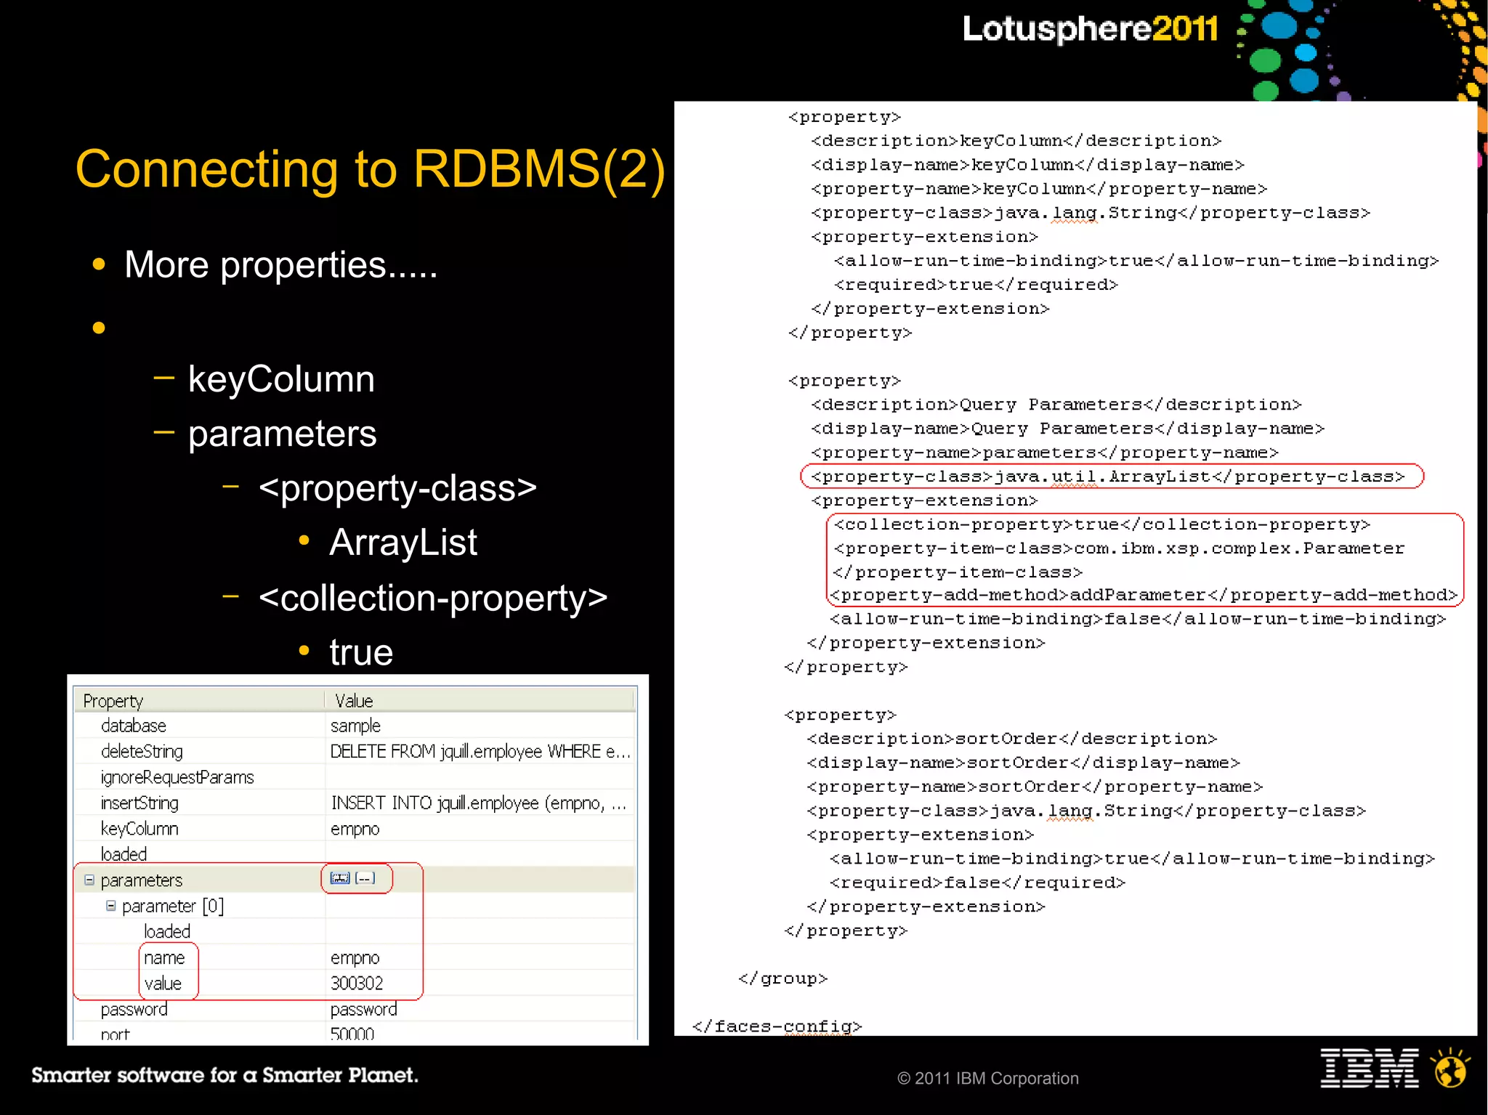Click the password value cell
Image resolution: width=1488 pixels, height=1115 pixels.
(364, 1009)
